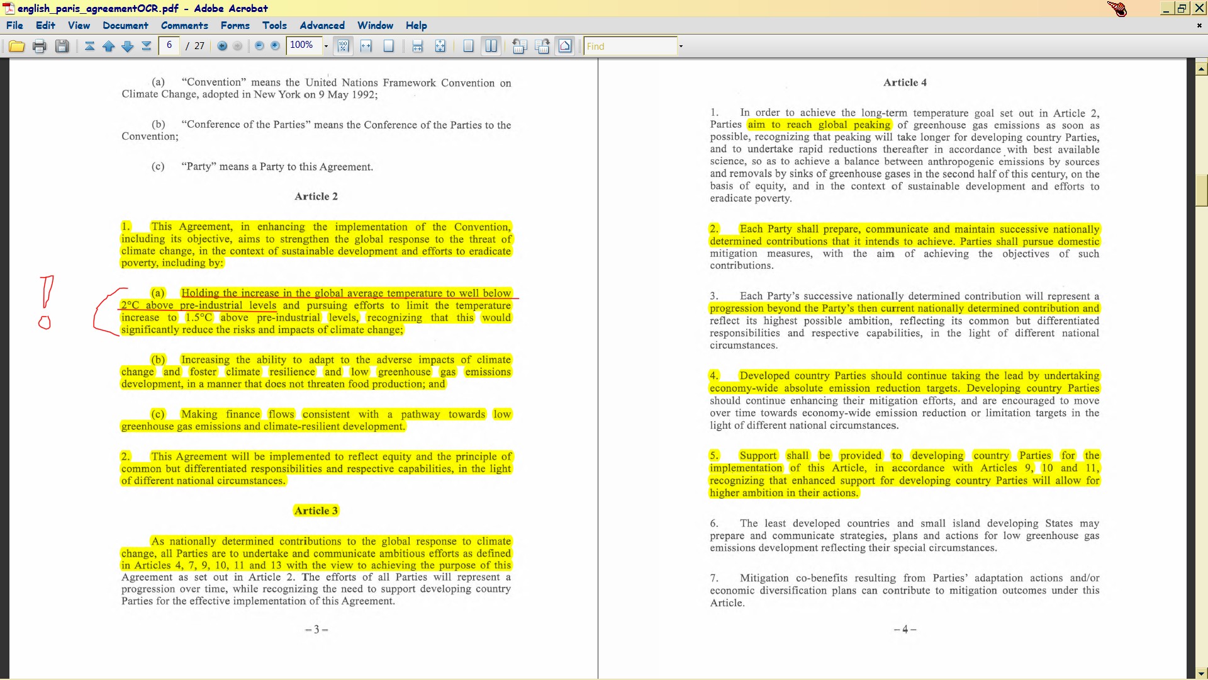
Task: Click the highlighted "Article 3" heading
Action: (x=316, y=511)
